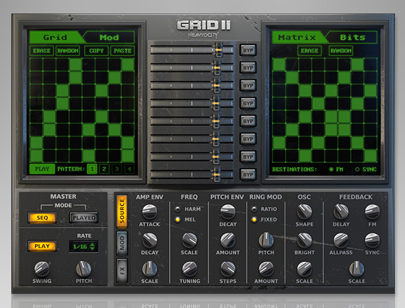Toggle the sixth BYP bypass button
Viewport: 405px width, 308px height.
pyautogui.click(x=248, y=139)
